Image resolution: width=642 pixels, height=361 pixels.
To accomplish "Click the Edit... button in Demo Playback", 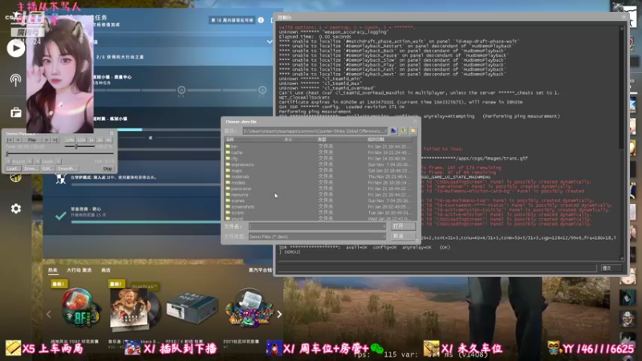I will (x=48, y=168).
